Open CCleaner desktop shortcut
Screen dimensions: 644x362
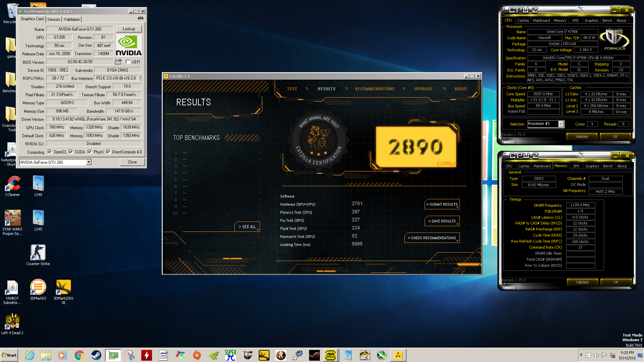pos(12,186)
